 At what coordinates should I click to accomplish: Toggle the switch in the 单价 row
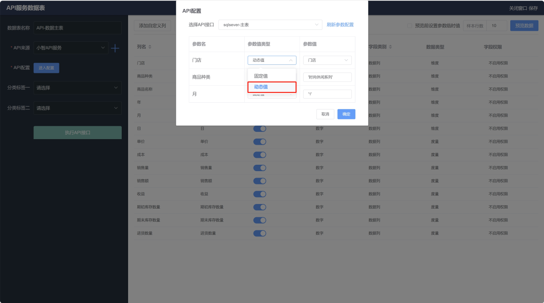pos(260,142)
